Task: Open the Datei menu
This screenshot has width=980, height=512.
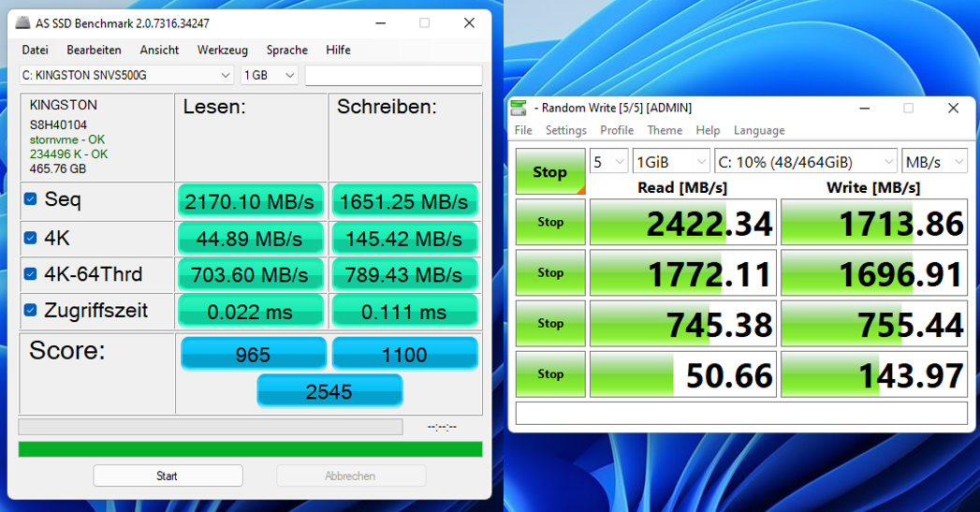Action: point(35,50)
